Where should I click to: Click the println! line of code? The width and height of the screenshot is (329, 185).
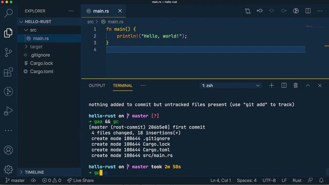pos(152,36)
